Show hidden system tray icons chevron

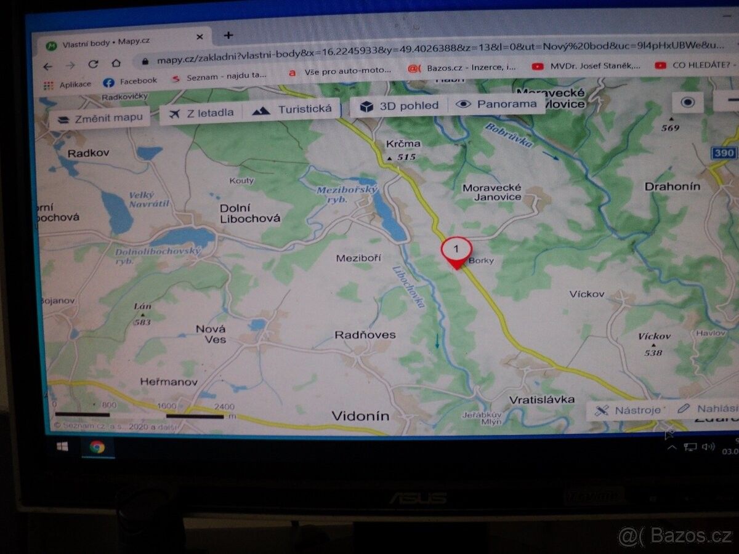click(671, 446)
